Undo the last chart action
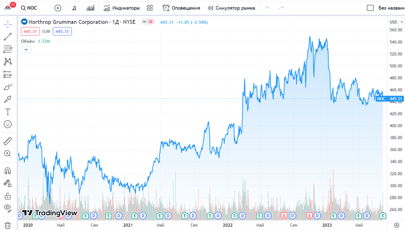The image size is (405, 230). (x=268, y=8)
